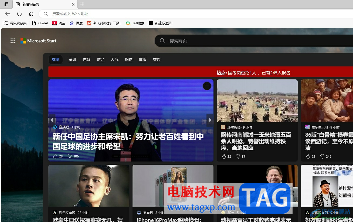Open the ChatAI bookmark on the favorites bar
The height and width of the screenshot is (222, 353).
[x=40, y=23]
